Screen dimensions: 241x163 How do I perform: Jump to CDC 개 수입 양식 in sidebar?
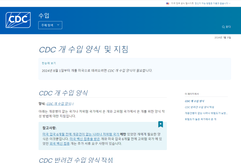(194, 101)
